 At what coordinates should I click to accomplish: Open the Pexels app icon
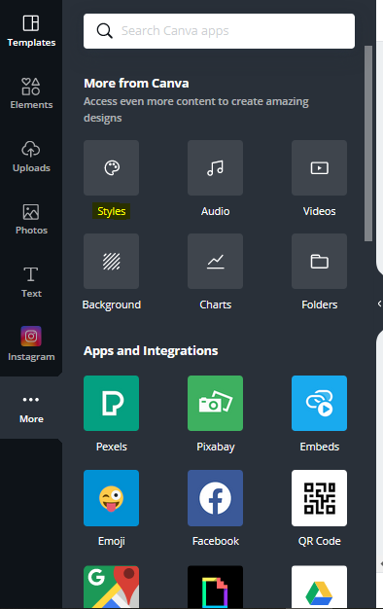coord(112,403)
